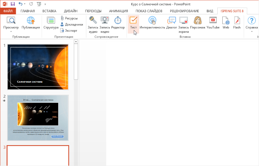Switch to the РЕЦЕНЗИРОВАНИЕ tab
Image resolution: width=259 pixels, height=166 pixels.
[184, 11]
